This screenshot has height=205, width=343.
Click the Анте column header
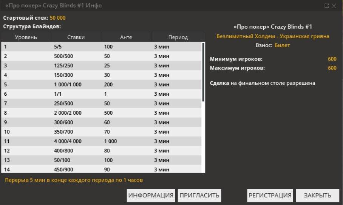click(x=126, y=37)
